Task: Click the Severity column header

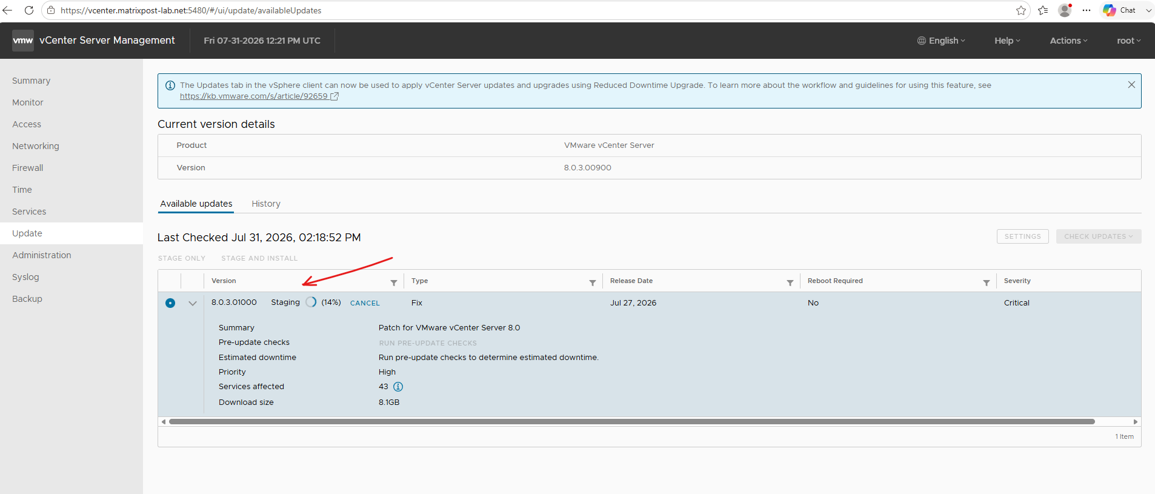Action: tap(1017, 281)
